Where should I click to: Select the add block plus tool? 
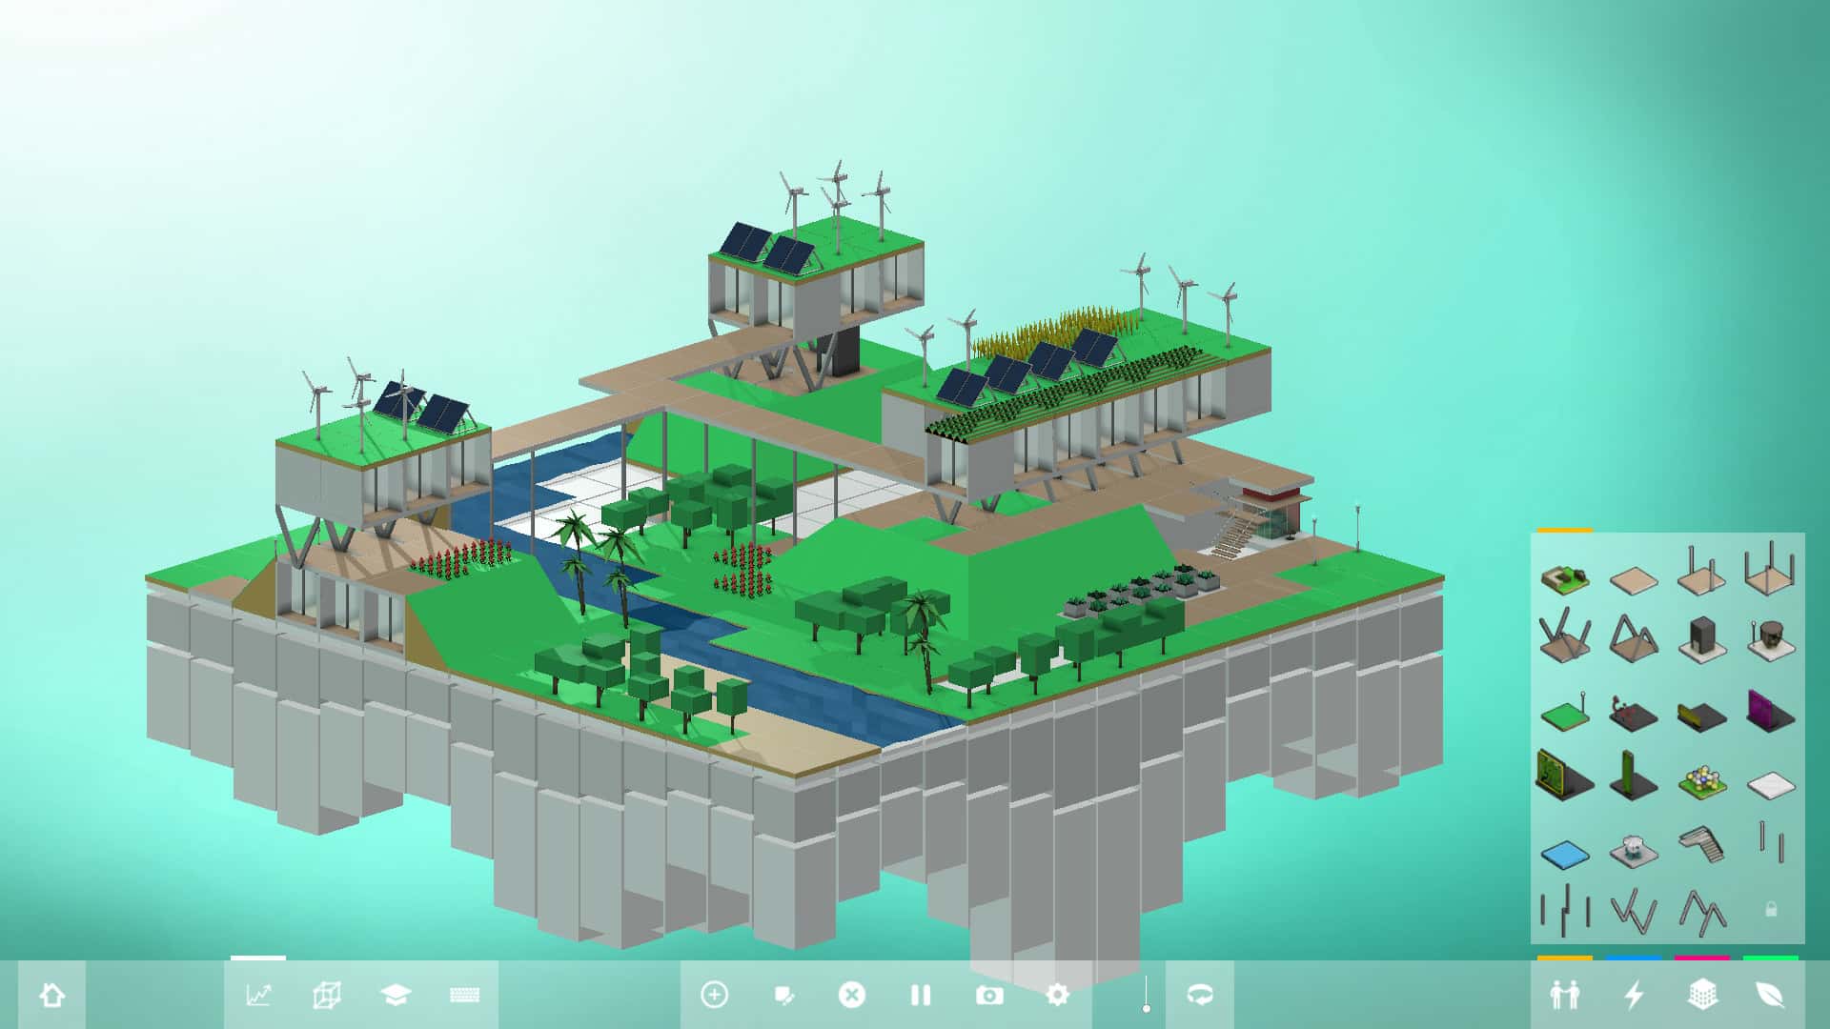point(714,996)
